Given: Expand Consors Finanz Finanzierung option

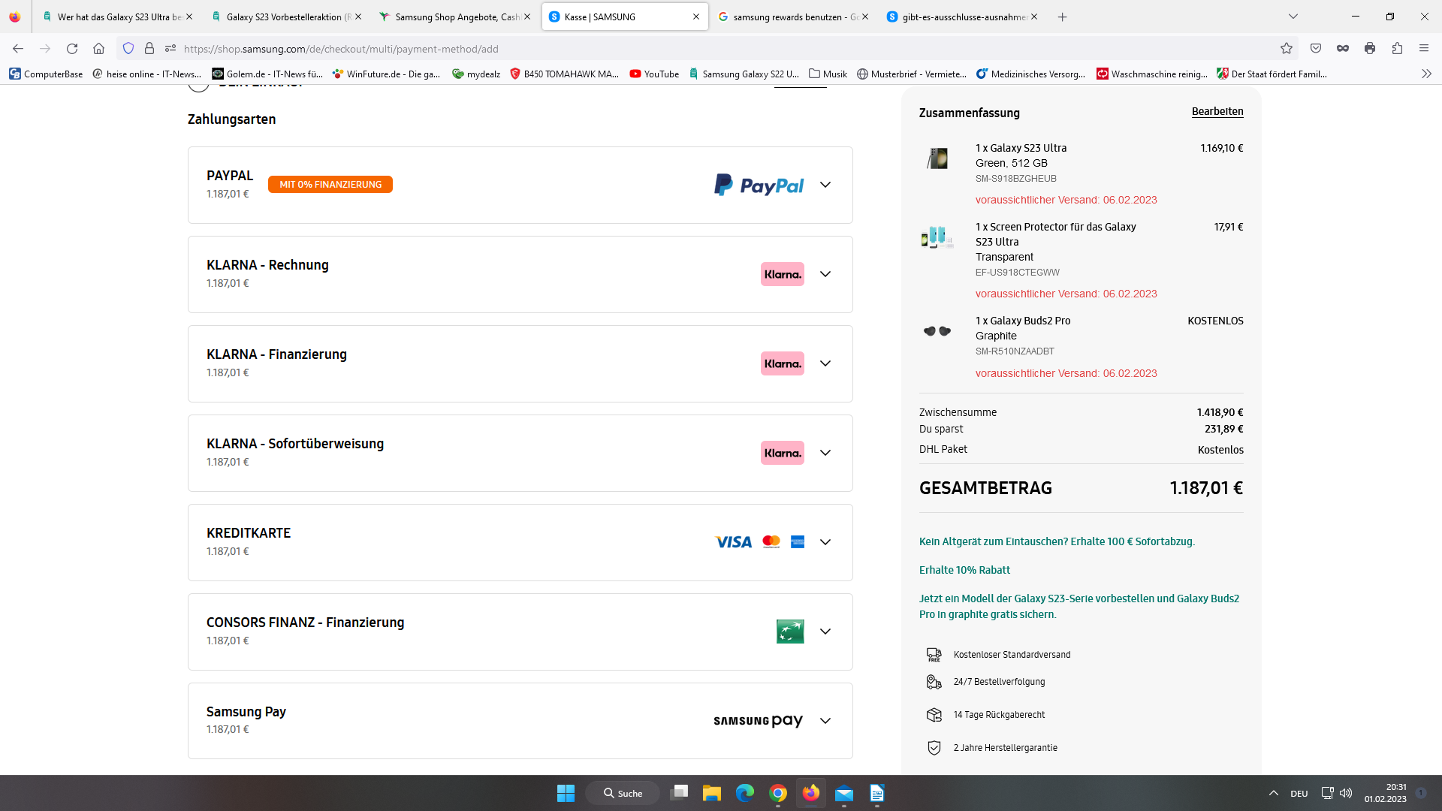Looking at the screenshot, I should tap(825, 632).
